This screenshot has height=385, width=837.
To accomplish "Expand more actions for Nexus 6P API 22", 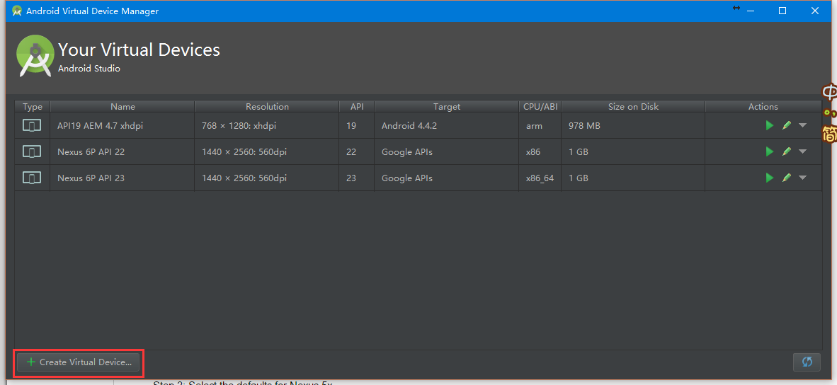I will click(x=802, y=151).
